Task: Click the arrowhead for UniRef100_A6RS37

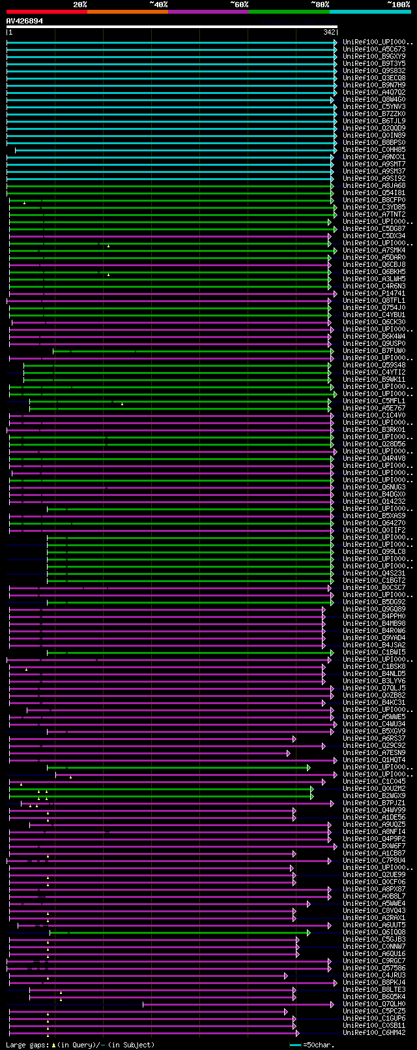Action: point(295,738)
